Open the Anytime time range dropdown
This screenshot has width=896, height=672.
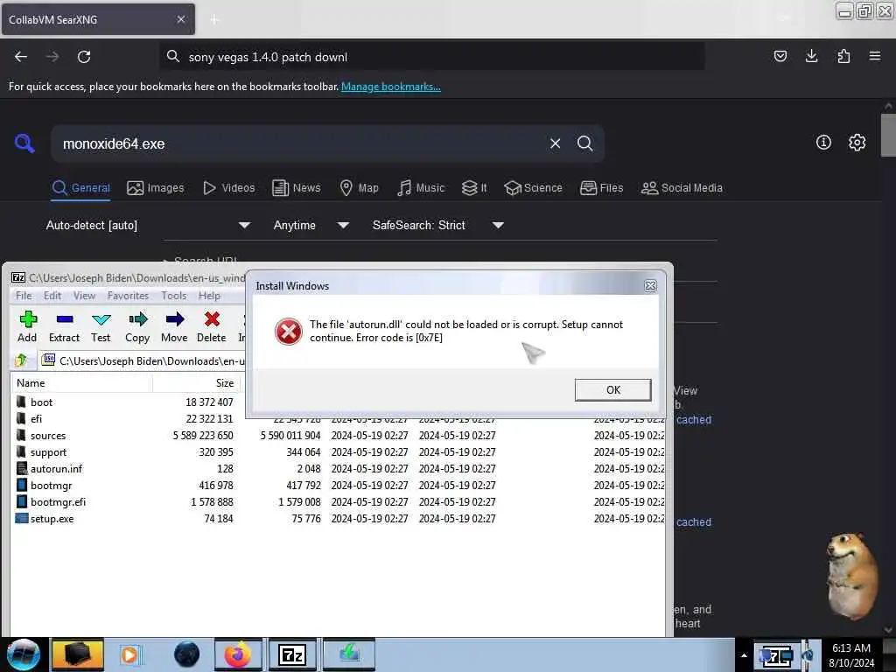pyautogui.click(x=311, y=225)
